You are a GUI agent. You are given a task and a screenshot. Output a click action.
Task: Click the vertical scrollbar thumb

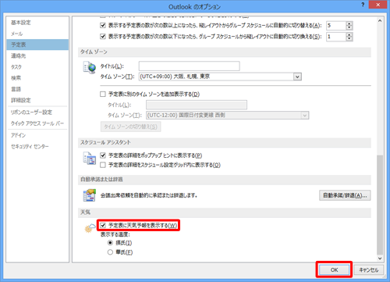(380, 205)
